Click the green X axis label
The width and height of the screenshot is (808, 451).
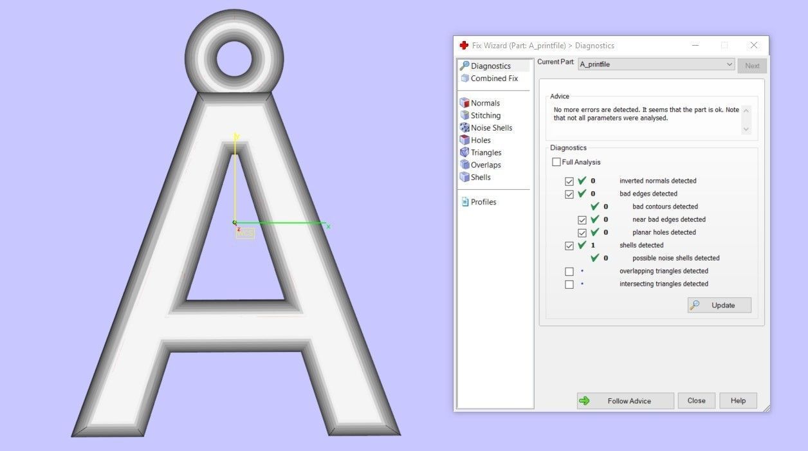pos(328,226)
